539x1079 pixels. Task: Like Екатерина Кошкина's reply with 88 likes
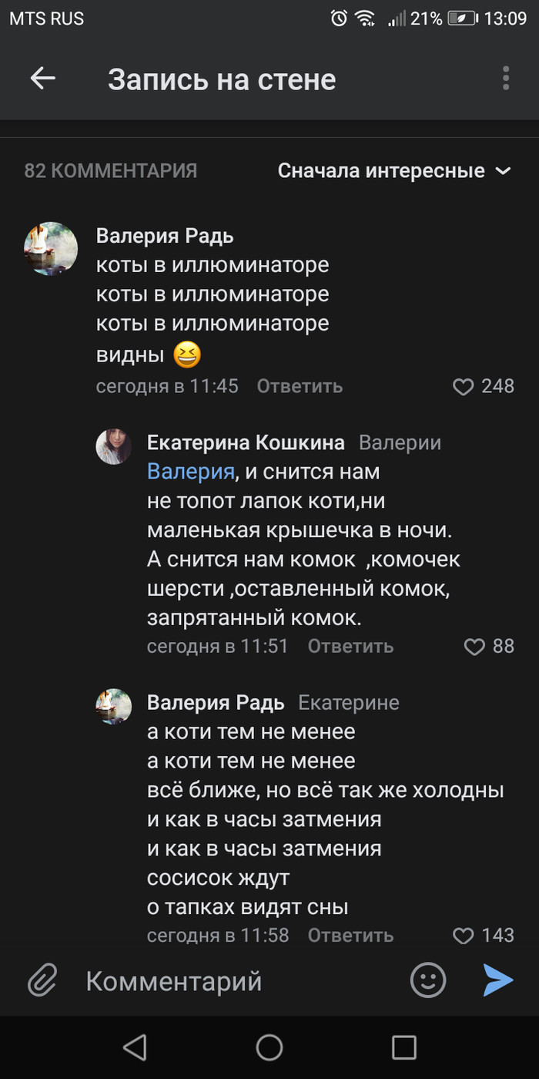coord(474,646)
